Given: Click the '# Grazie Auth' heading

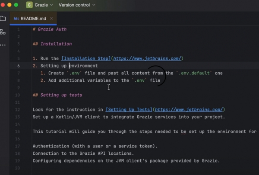Looking at the screenshot, I should click(50, 29).
